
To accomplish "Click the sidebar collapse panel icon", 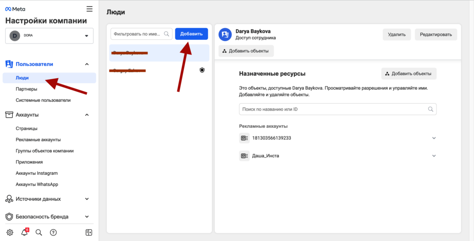I will click(x=89, y=232).
